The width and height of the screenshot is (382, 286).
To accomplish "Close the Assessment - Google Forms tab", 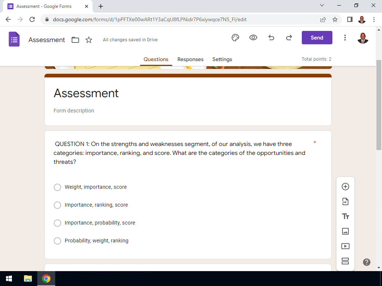I will (87, 6).
